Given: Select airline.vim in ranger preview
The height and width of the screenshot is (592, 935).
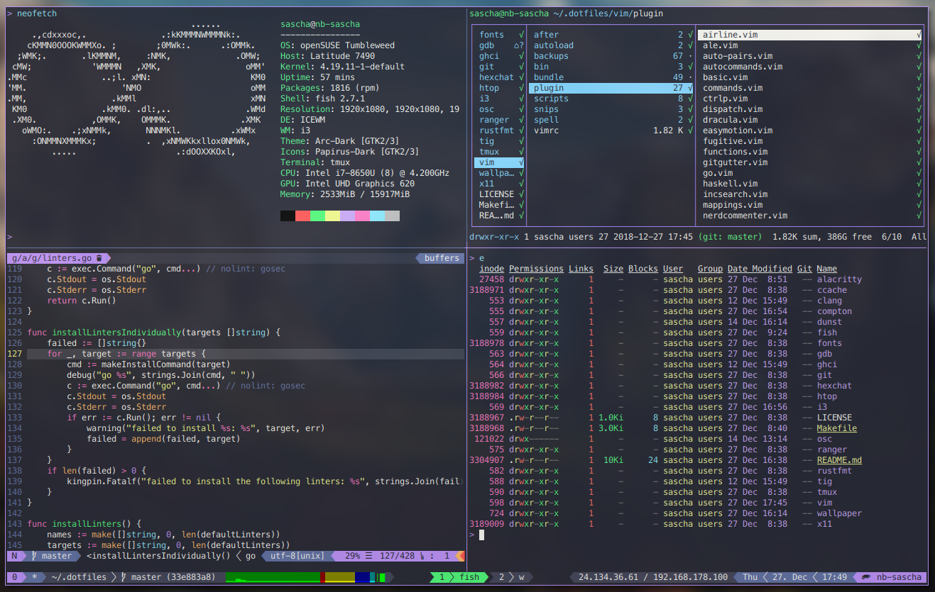Looking at the screenshot, I should point(810,35).
